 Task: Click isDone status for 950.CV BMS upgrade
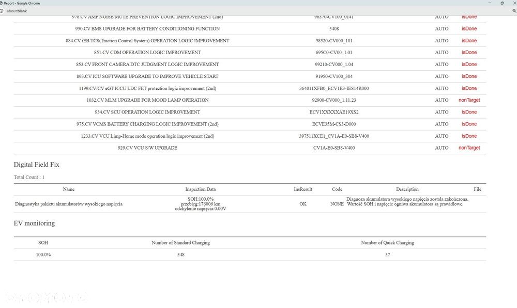[x=469, y=28]
